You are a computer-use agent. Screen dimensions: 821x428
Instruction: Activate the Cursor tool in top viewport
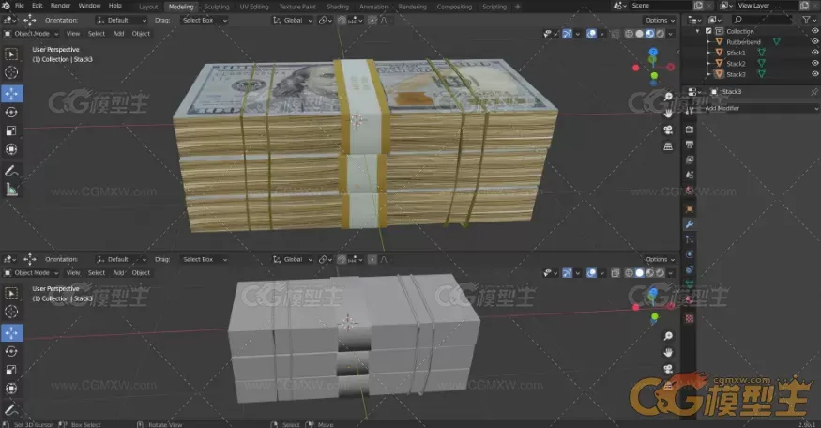click(11, 72)
